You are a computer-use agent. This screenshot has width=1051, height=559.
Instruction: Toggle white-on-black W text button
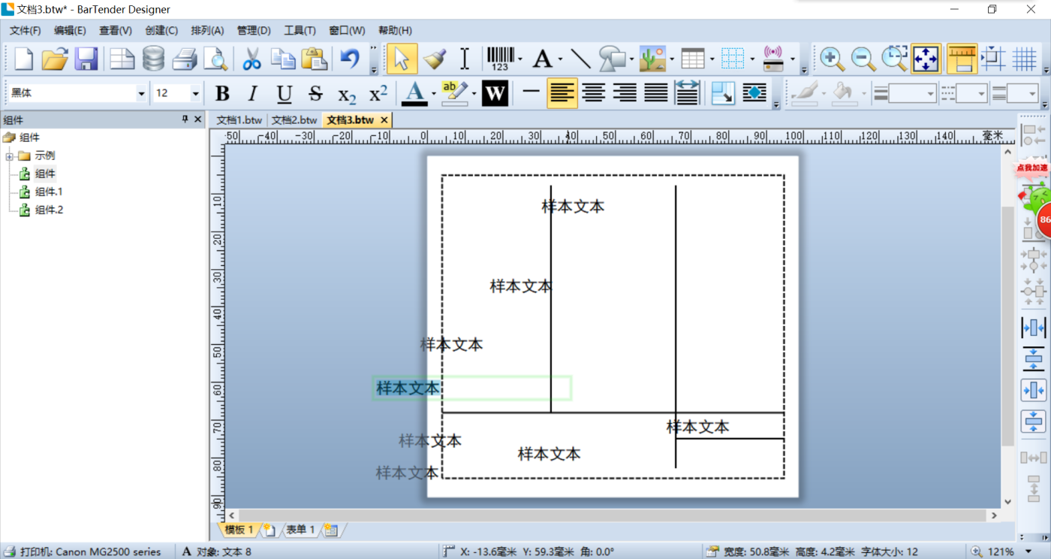[x=495, y=94]
